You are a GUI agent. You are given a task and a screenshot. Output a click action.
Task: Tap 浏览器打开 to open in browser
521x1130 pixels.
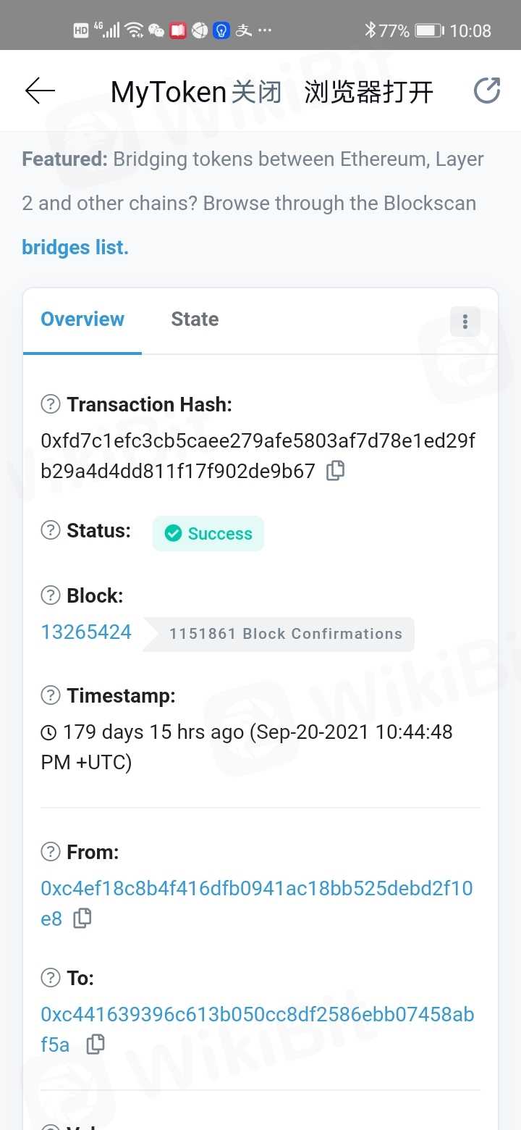[x=368, y=93]
